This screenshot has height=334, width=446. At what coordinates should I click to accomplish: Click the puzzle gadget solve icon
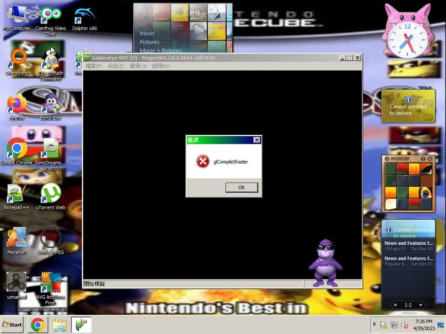pyautogui.click(x=430, y=159)
